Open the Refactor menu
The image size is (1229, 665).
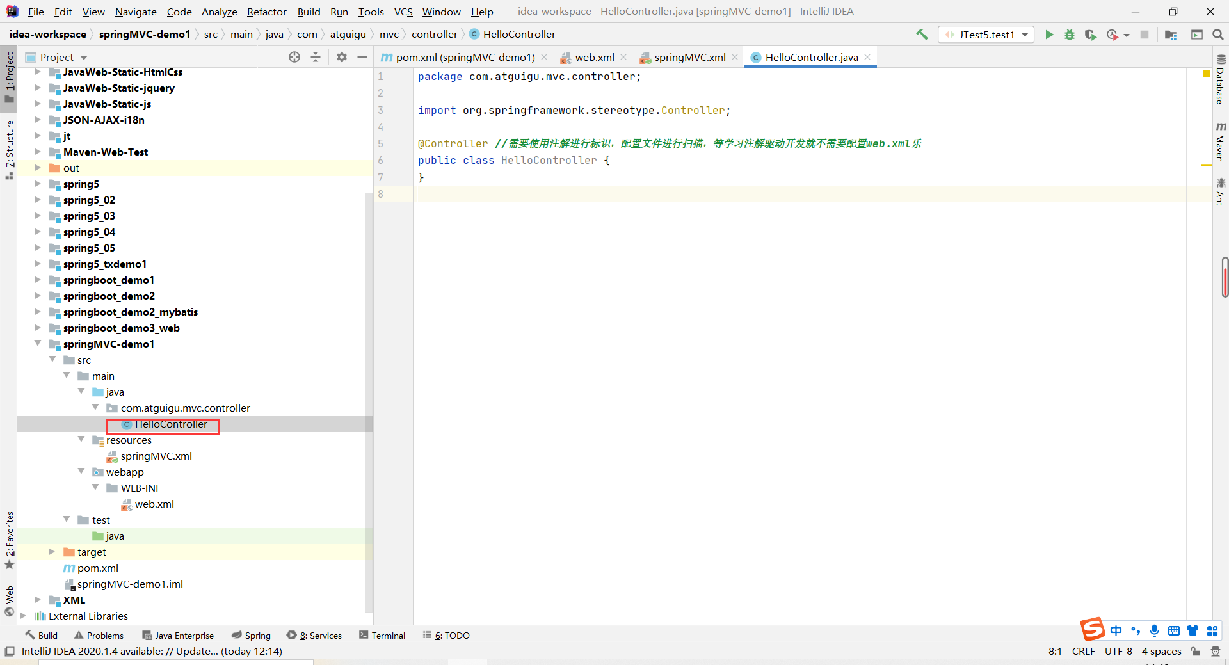(267, 12)
